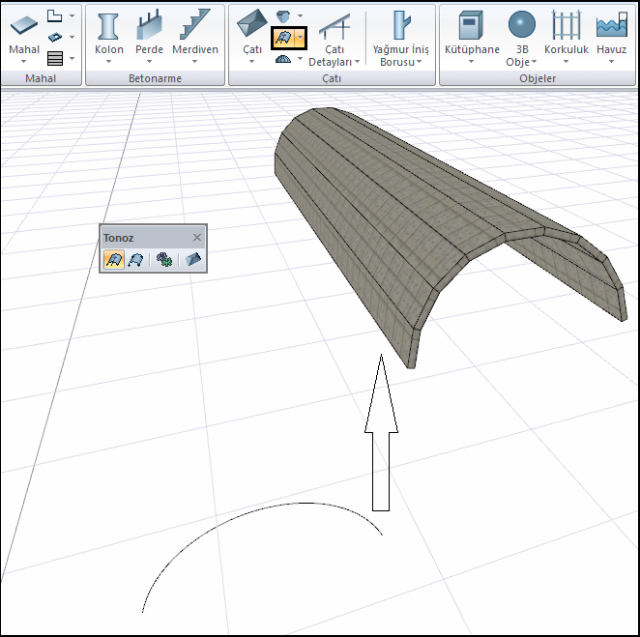Select the Korkuluk railing tool
This screenshot has height=637, width=640.
click(567, 26)
